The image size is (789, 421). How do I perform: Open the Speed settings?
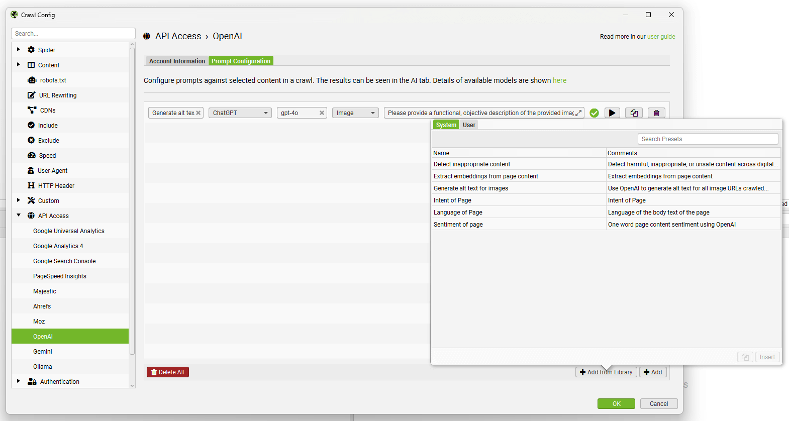(x=47, y=156)
